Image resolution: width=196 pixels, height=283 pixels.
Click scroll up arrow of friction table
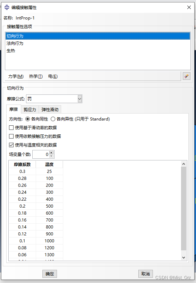click(x=183, y=164)
